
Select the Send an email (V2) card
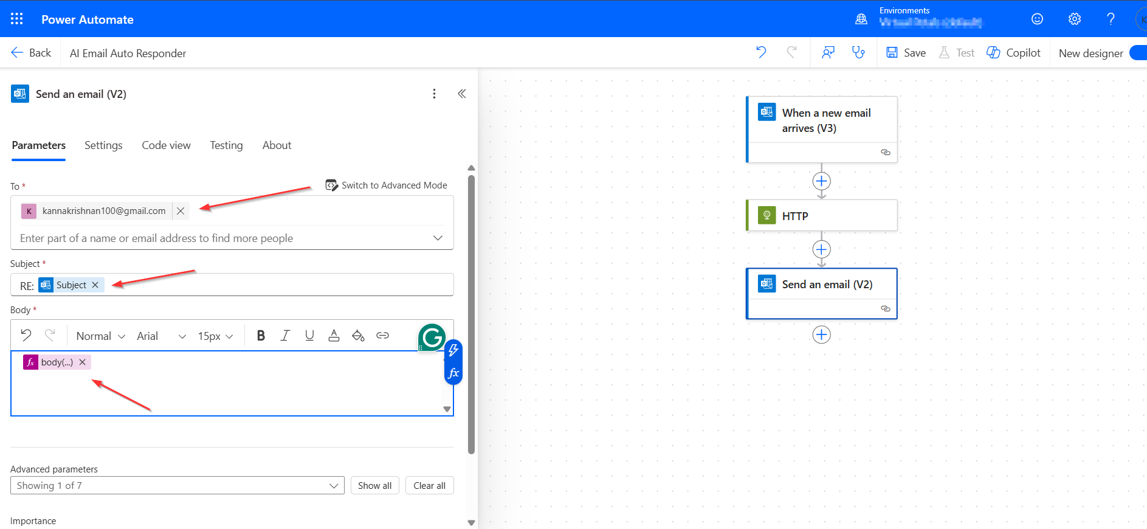(x=822, y=294)
